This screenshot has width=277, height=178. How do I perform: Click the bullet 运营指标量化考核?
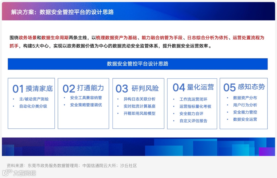195,106
